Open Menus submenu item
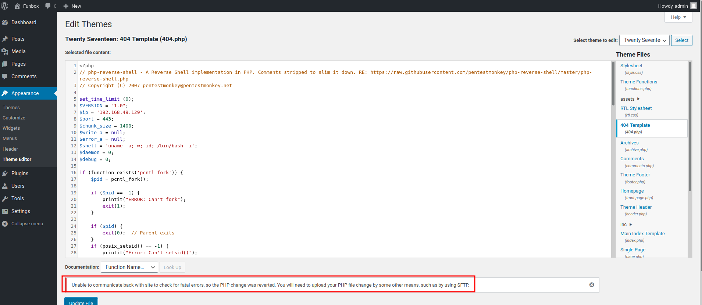 click(x=10, y=138)
